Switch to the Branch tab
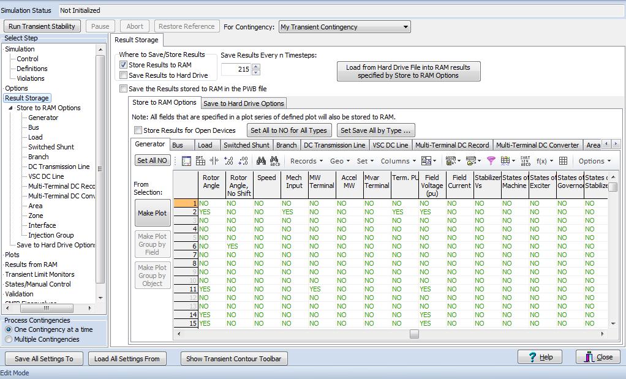 [x=286, y=145]
